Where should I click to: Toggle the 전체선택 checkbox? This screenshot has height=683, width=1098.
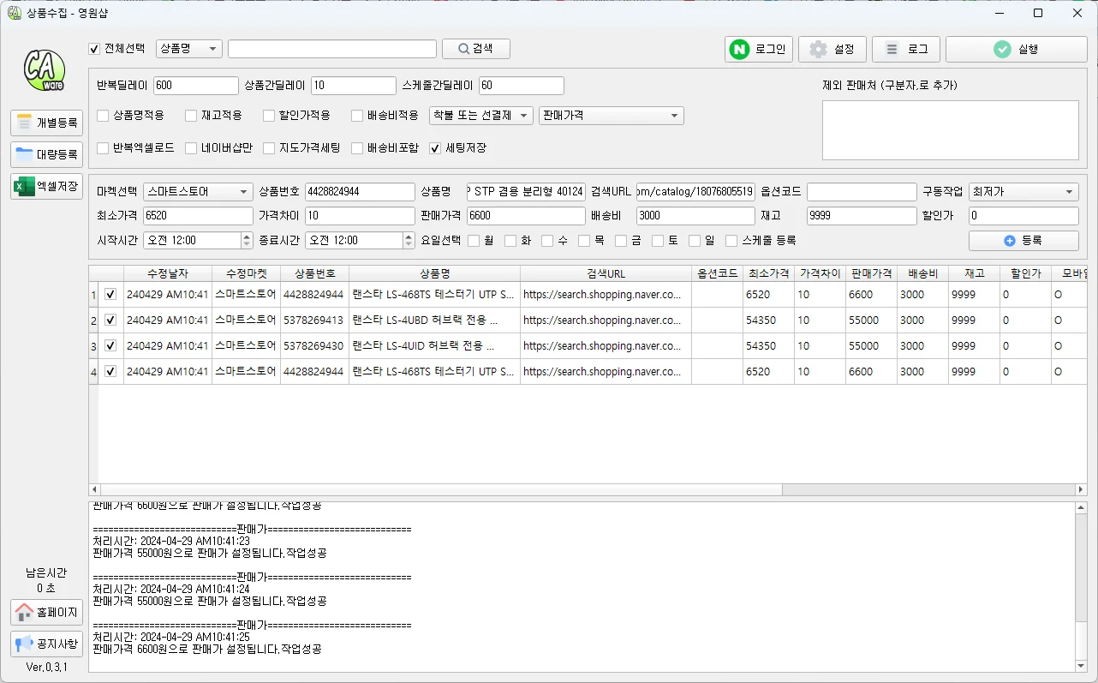(94, 49)
